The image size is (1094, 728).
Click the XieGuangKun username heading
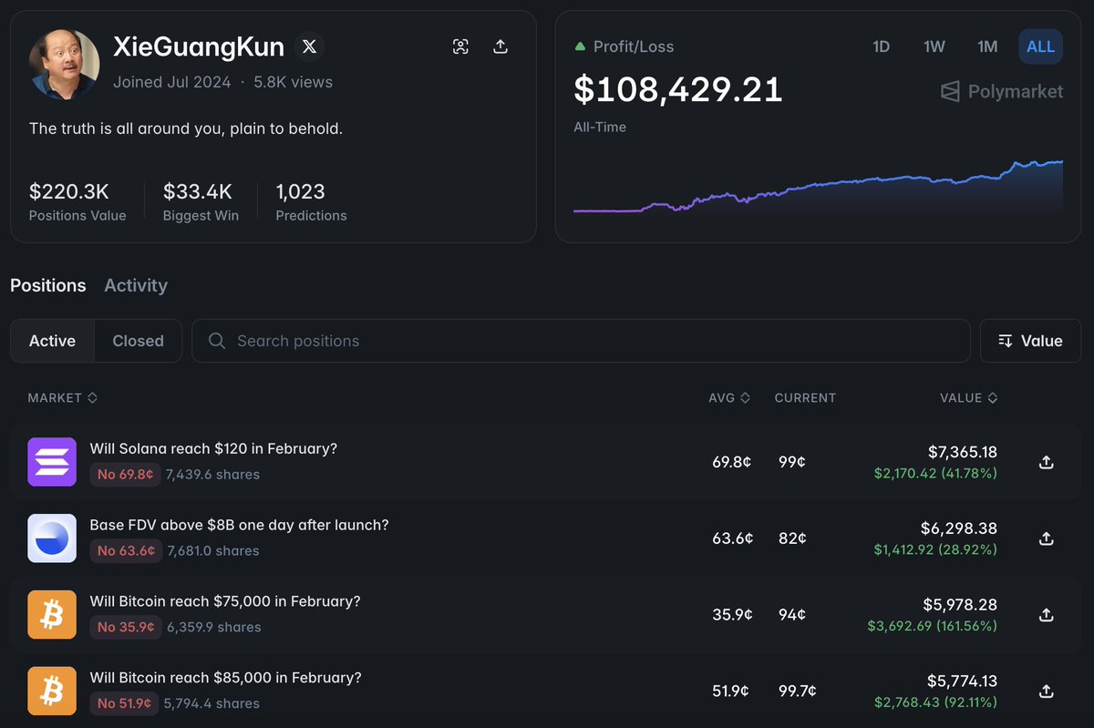click(199, 46)
